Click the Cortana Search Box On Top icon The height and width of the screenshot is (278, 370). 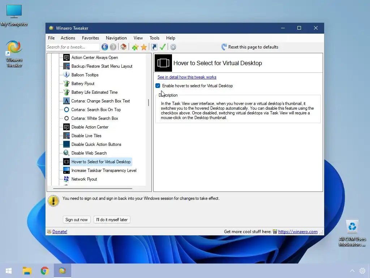[x=66, y=110]
